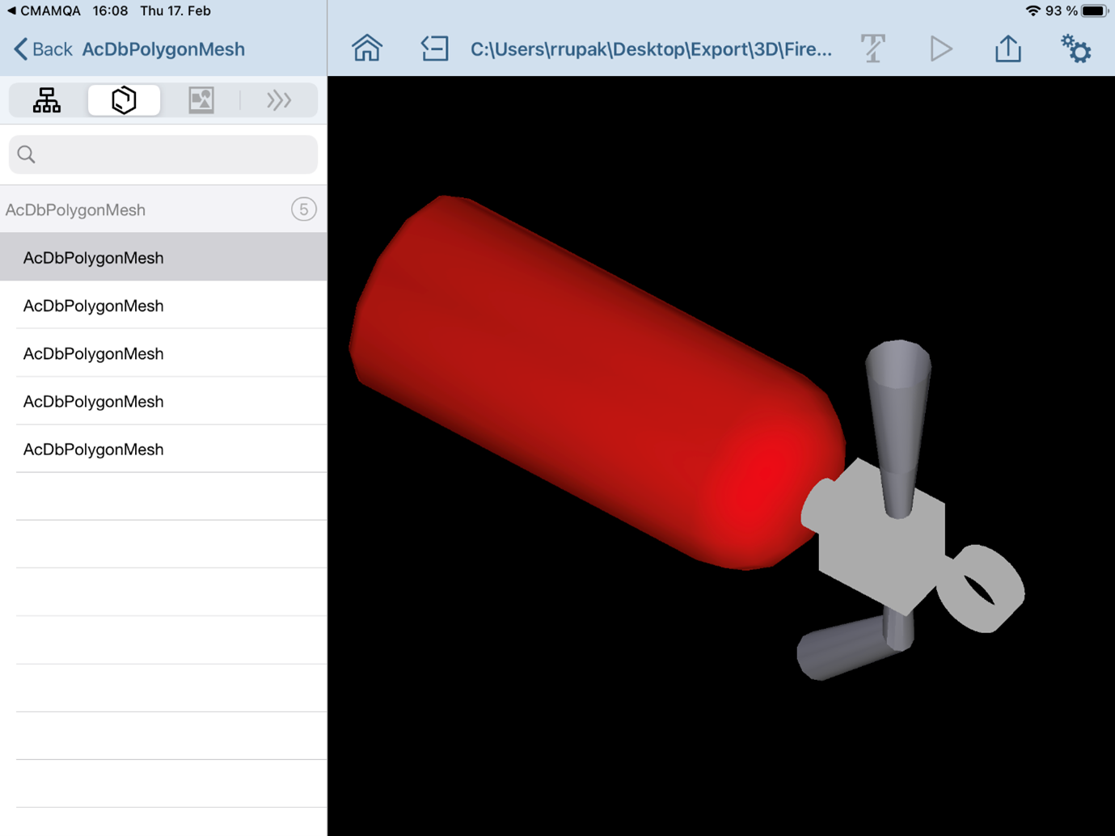
Task: Expand more tabs with double chevron
Action: [279, 100]
